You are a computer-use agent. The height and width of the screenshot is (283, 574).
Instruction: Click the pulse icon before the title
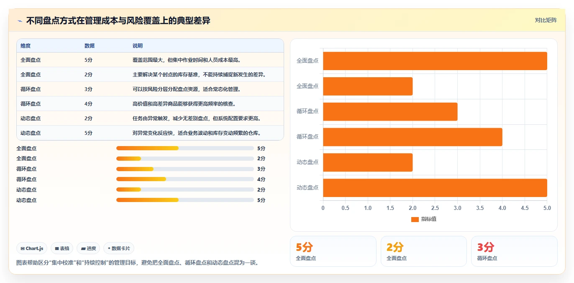[x=20, y=20]
